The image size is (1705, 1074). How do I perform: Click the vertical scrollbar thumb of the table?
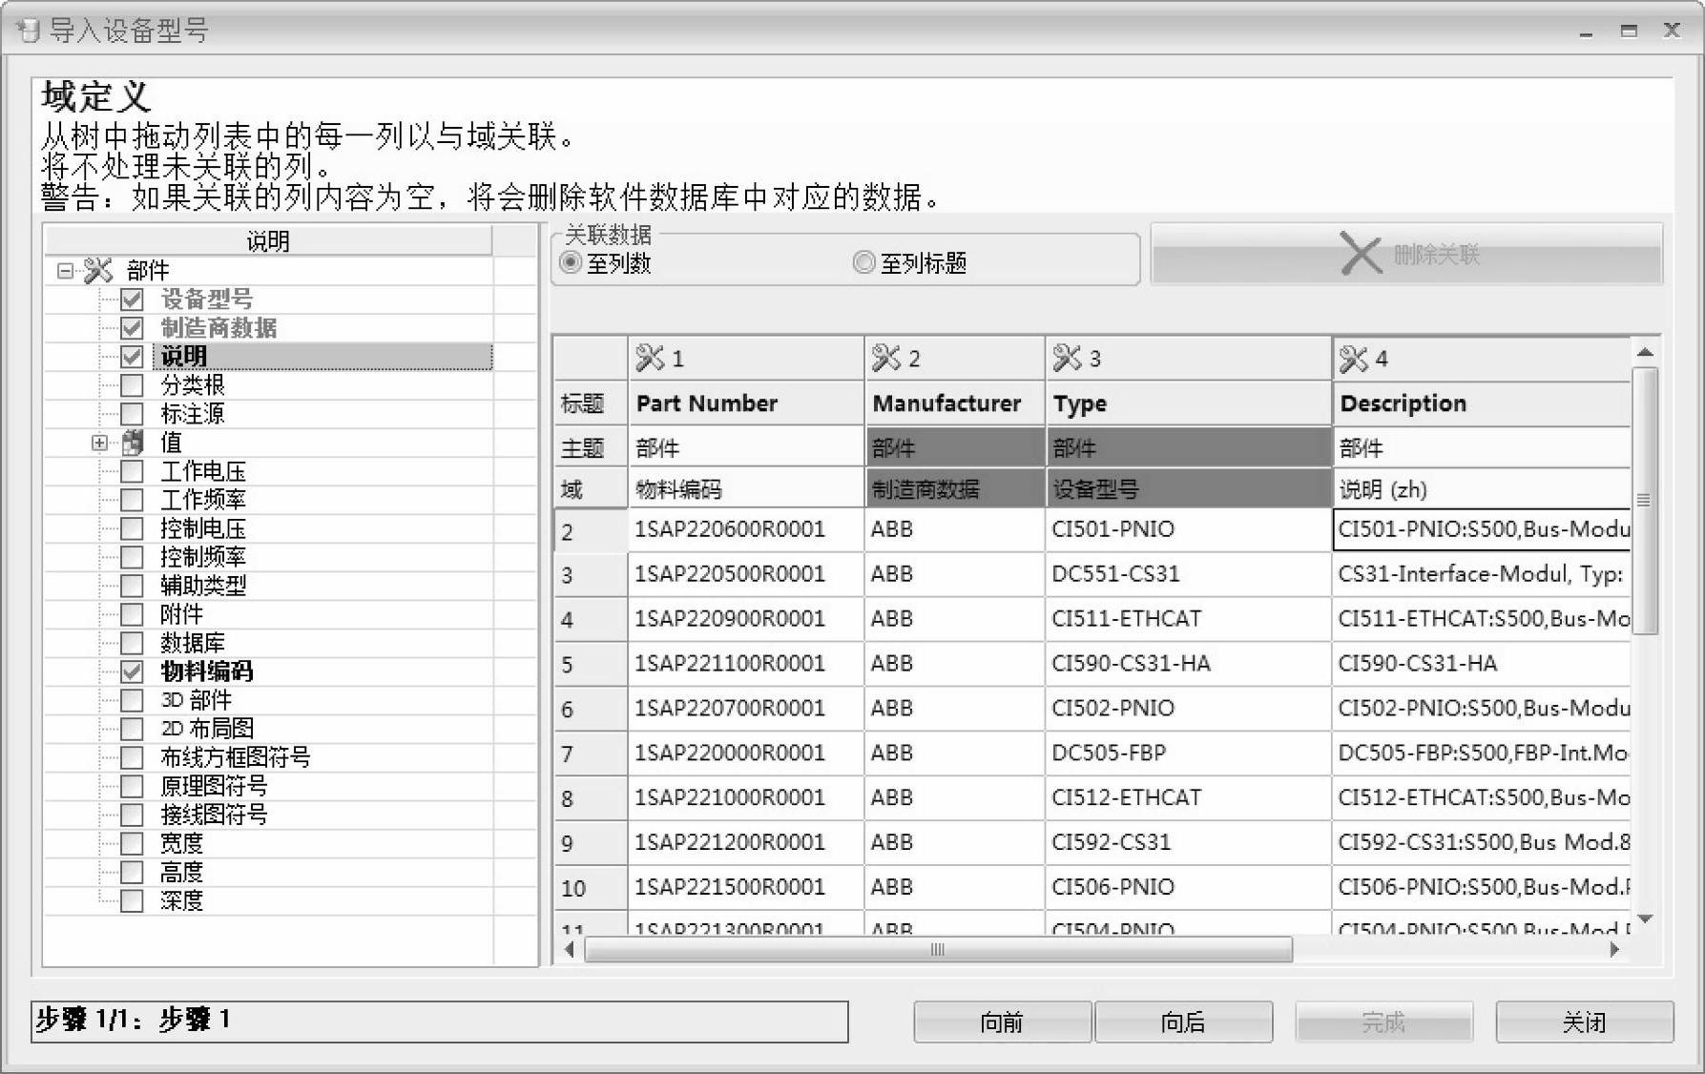(x=1645, y=500)
